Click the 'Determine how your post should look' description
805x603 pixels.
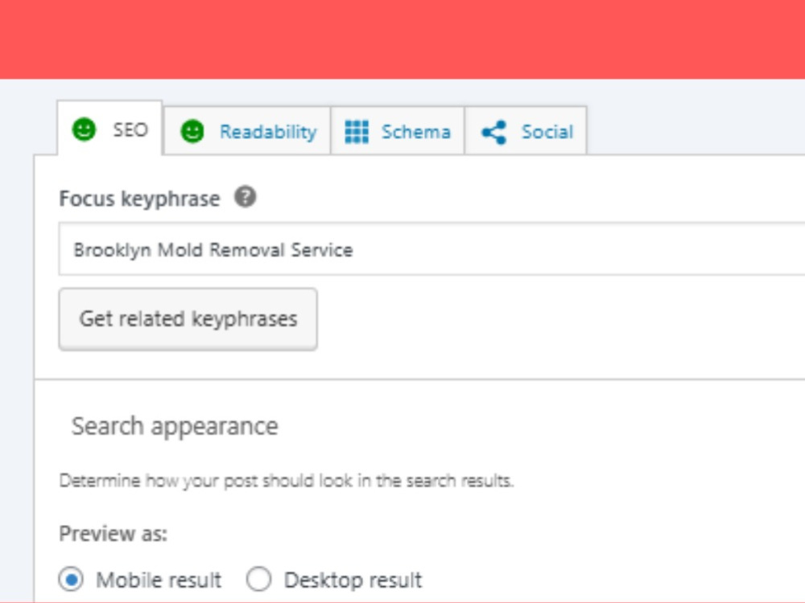click(x=287, y=481)
